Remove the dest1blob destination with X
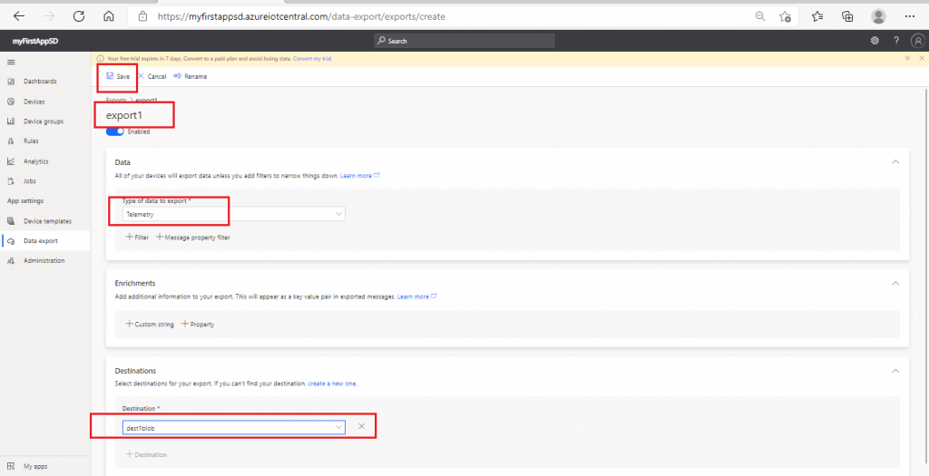Viewport: 929px width, 476px height. (361, 426)
